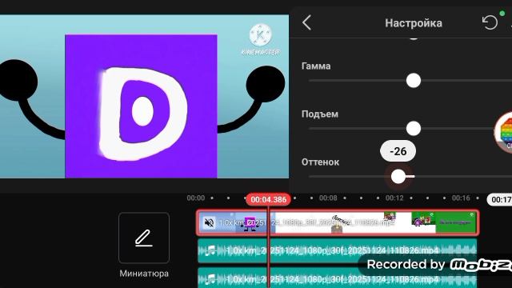Click the Настройка panel title
Viewport: 512px width, 288px height.
(x=414, y=23)
